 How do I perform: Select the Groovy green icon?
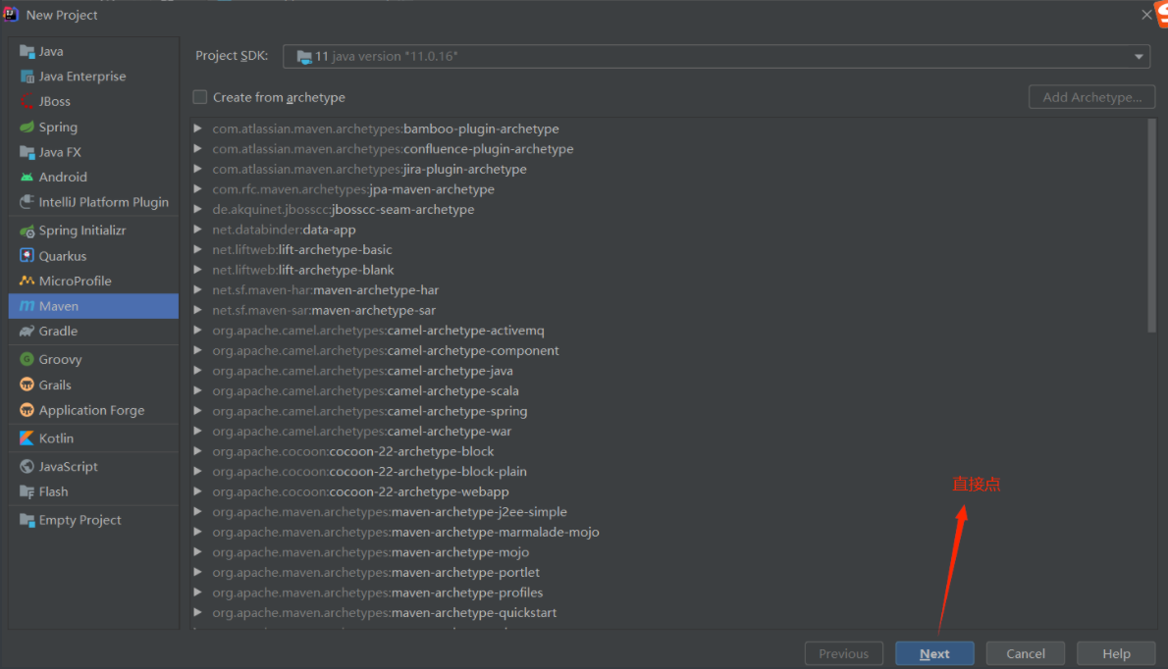coord(27,359)
